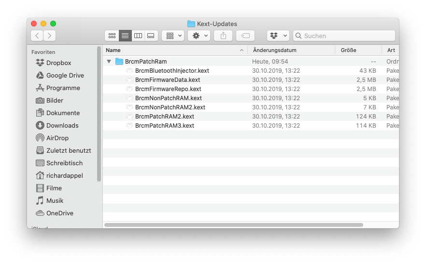Switch to gallery view
Screen dimensions: 426x264
[151, 36]
